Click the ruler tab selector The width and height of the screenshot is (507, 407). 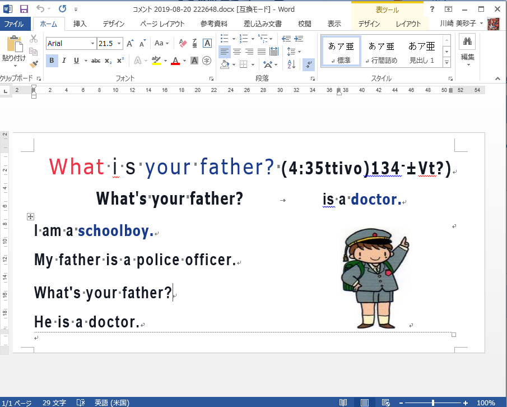pyautogui.click(x=5, y=91)
